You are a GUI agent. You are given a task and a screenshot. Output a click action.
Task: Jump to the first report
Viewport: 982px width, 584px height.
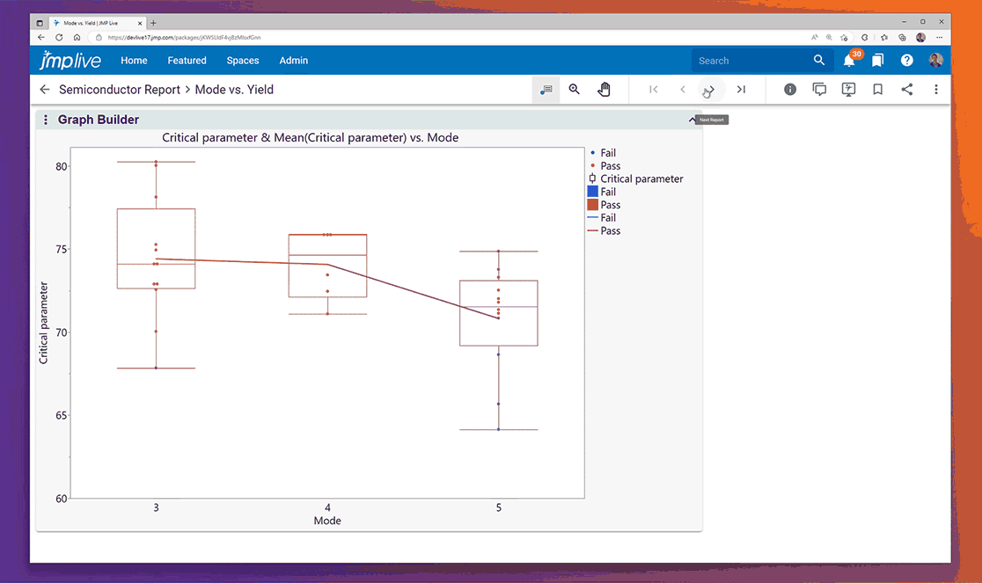coord(653,90)
